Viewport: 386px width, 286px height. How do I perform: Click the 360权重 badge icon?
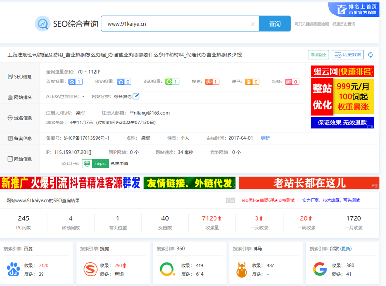pos(172,82)
